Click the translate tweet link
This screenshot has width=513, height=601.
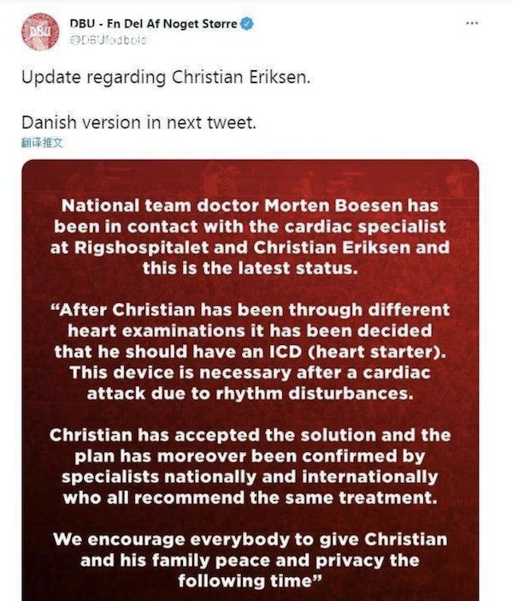pyautogui.click(x=42, y=143)
